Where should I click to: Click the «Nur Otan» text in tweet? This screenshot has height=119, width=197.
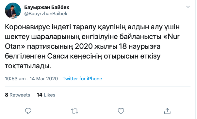point(92,42)
